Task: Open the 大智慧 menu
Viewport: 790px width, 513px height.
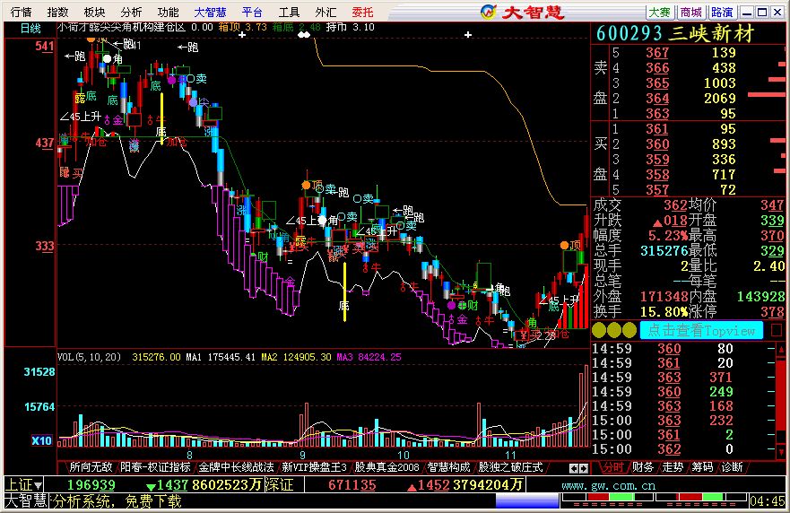Action: 210,12
